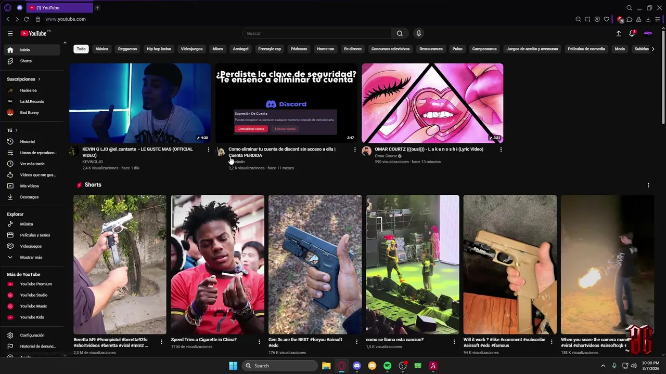The image size is (666, 374).
Task: Select the En directo chip
Action: click(352, 49)
